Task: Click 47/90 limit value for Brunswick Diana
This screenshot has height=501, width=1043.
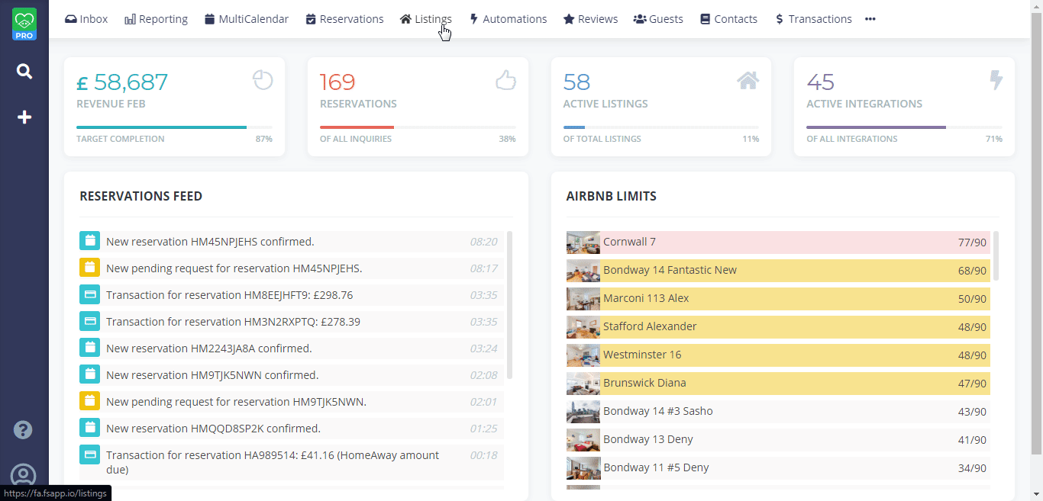Action: point(972,384)
